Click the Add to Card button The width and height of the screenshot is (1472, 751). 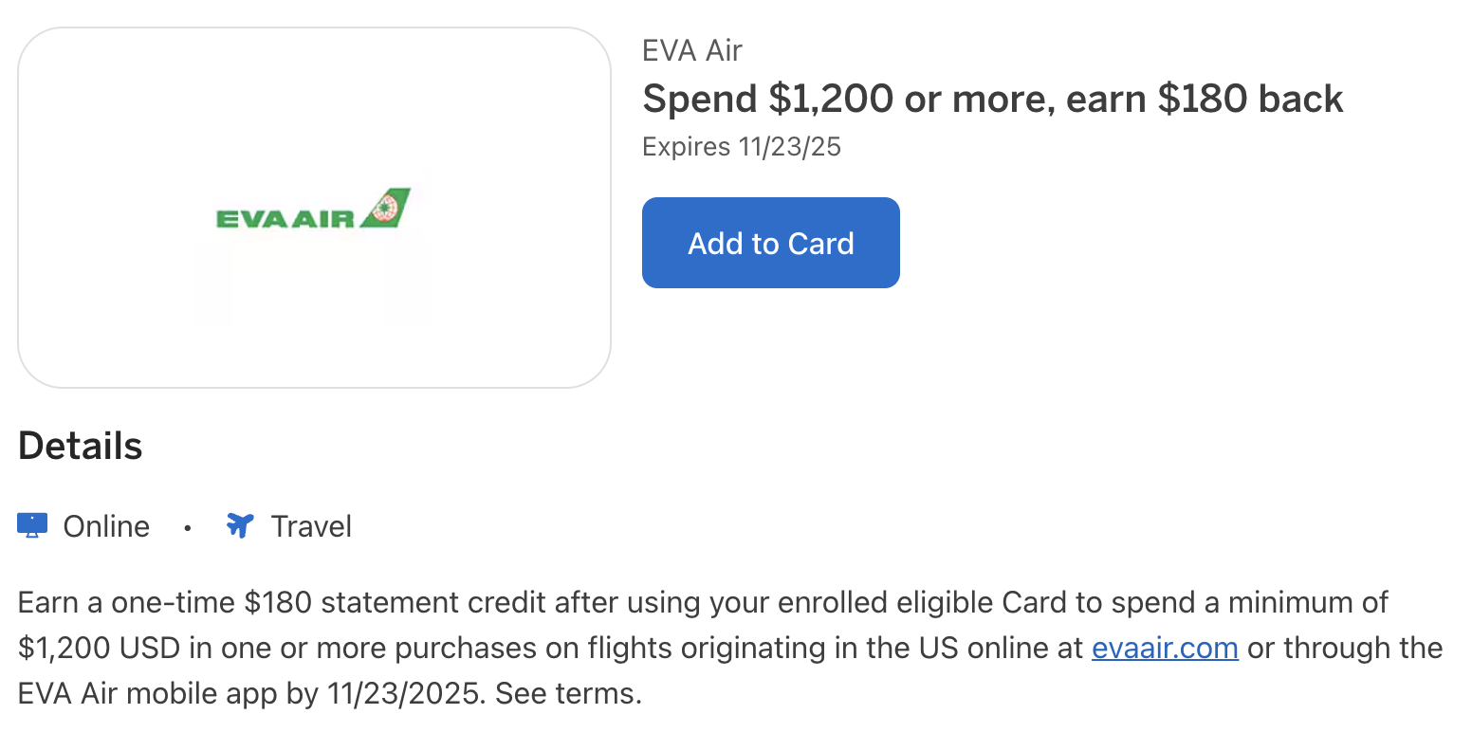point(770,243)
